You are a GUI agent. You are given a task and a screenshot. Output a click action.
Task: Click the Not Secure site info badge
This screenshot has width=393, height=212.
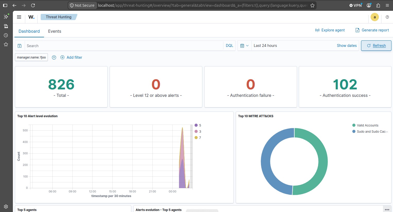tap(82, 5)
